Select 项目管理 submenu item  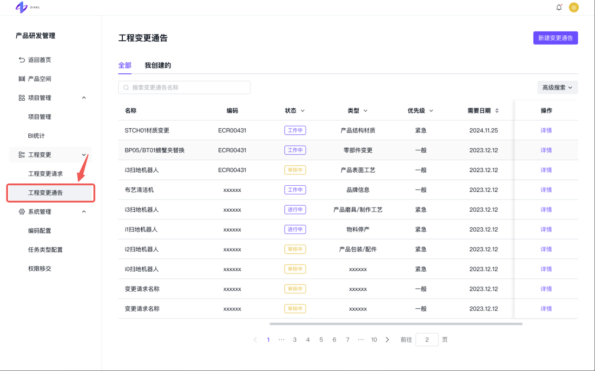pos(40,117)
